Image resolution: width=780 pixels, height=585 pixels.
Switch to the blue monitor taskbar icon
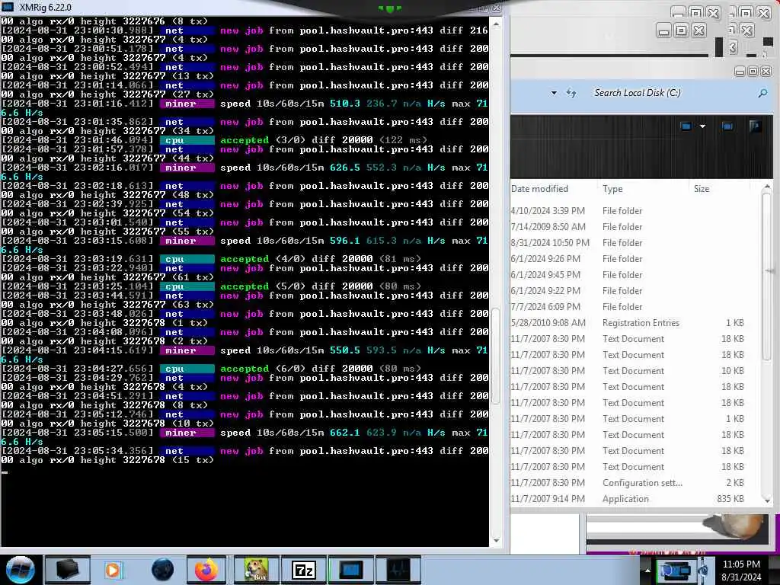point(350,570)
